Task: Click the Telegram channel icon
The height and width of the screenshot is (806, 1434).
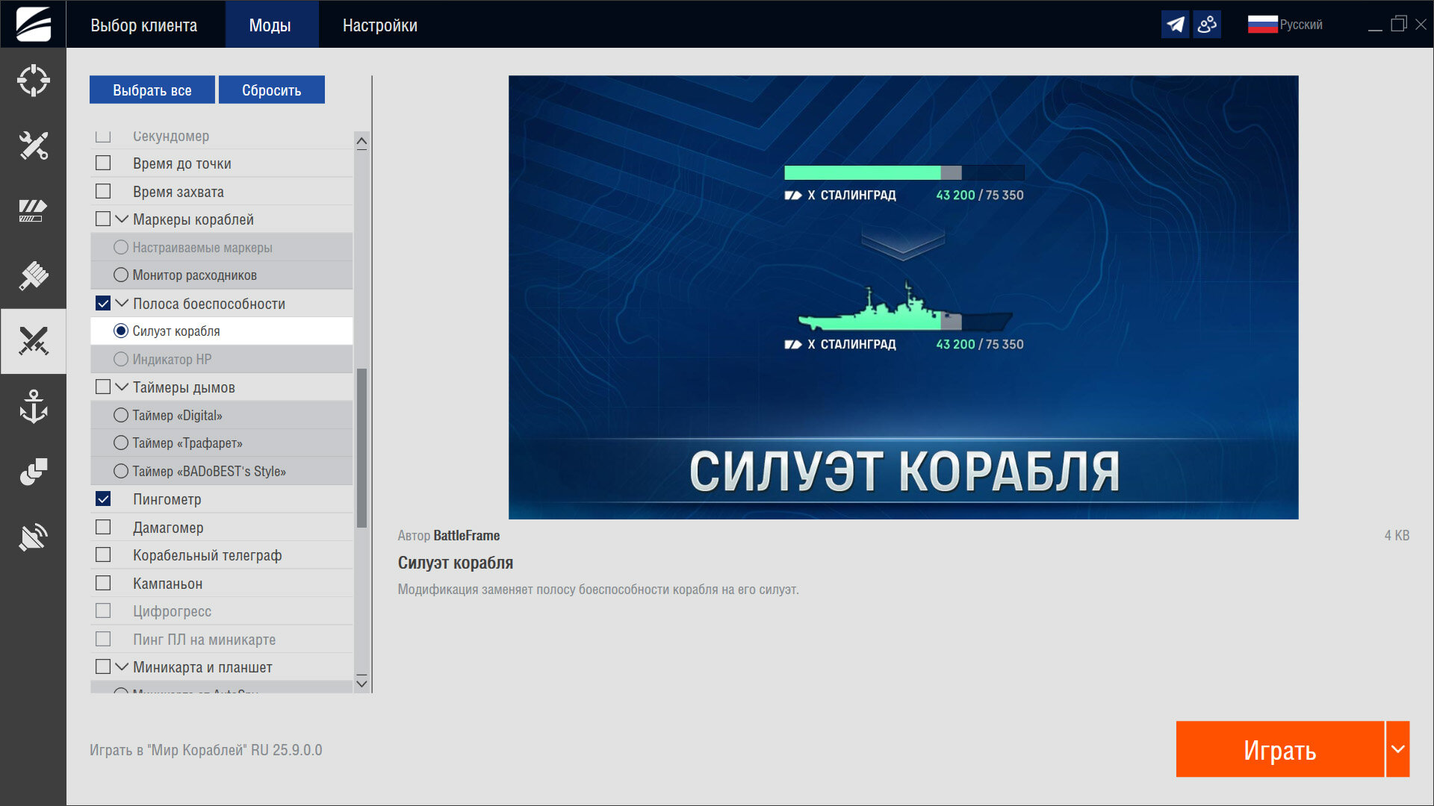Action: (1175, 25)
